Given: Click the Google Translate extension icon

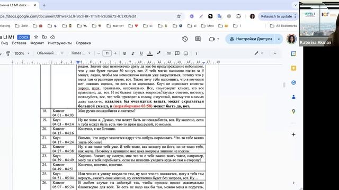Looking at the screenshot, I should [x=219, y=16].
